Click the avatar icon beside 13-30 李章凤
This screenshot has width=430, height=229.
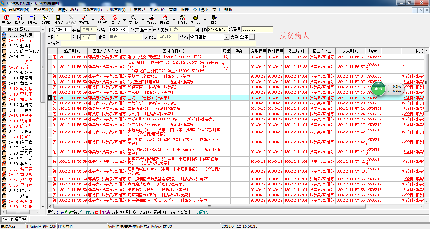tap(4, 164)
